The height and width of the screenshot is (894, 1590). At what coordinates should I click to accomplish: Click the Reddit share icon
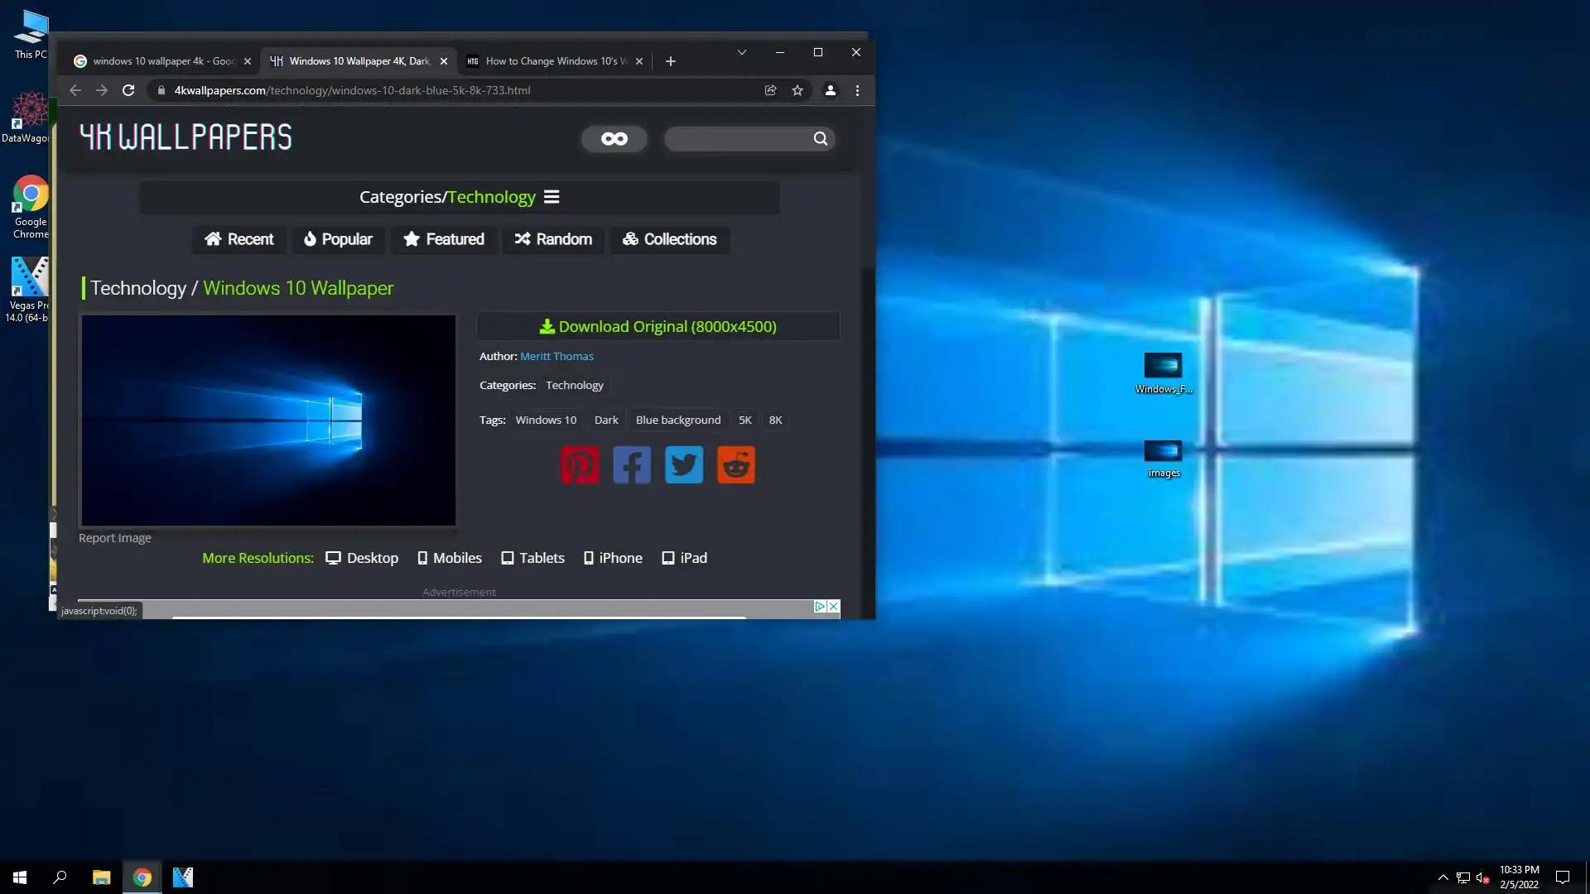[x=735, y=465]
